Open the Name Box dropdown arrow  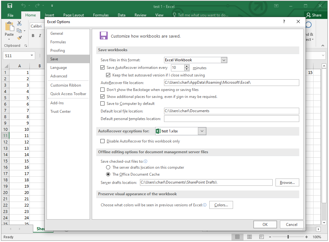[x=32, y=56]
